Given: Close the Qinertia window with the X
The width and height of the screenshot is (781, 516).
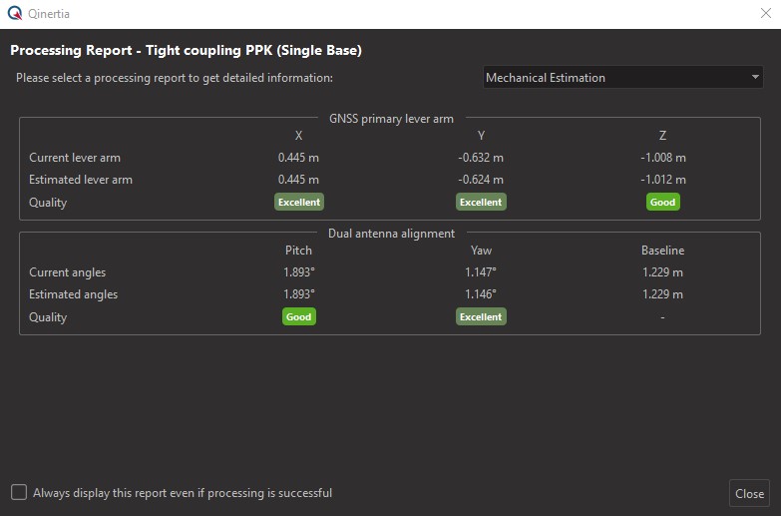Looking at the screenshot, I should tap(765, 14).
